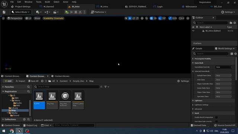Click the Import button

click(20, 81)
